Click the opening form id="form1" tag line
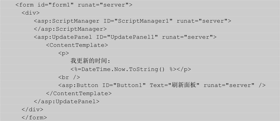 click(x=74, y=5)
